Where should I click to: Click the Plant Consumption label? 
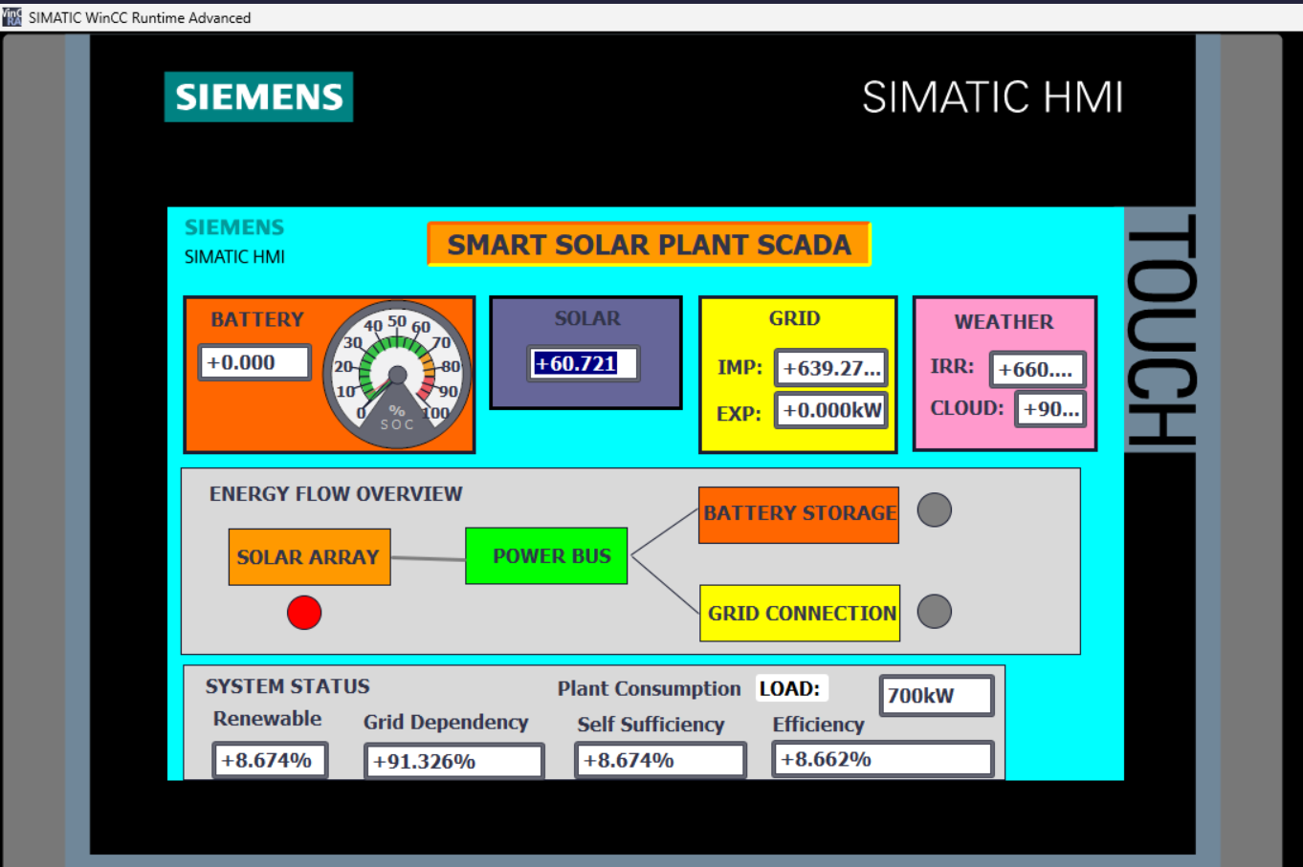point(649,688)
